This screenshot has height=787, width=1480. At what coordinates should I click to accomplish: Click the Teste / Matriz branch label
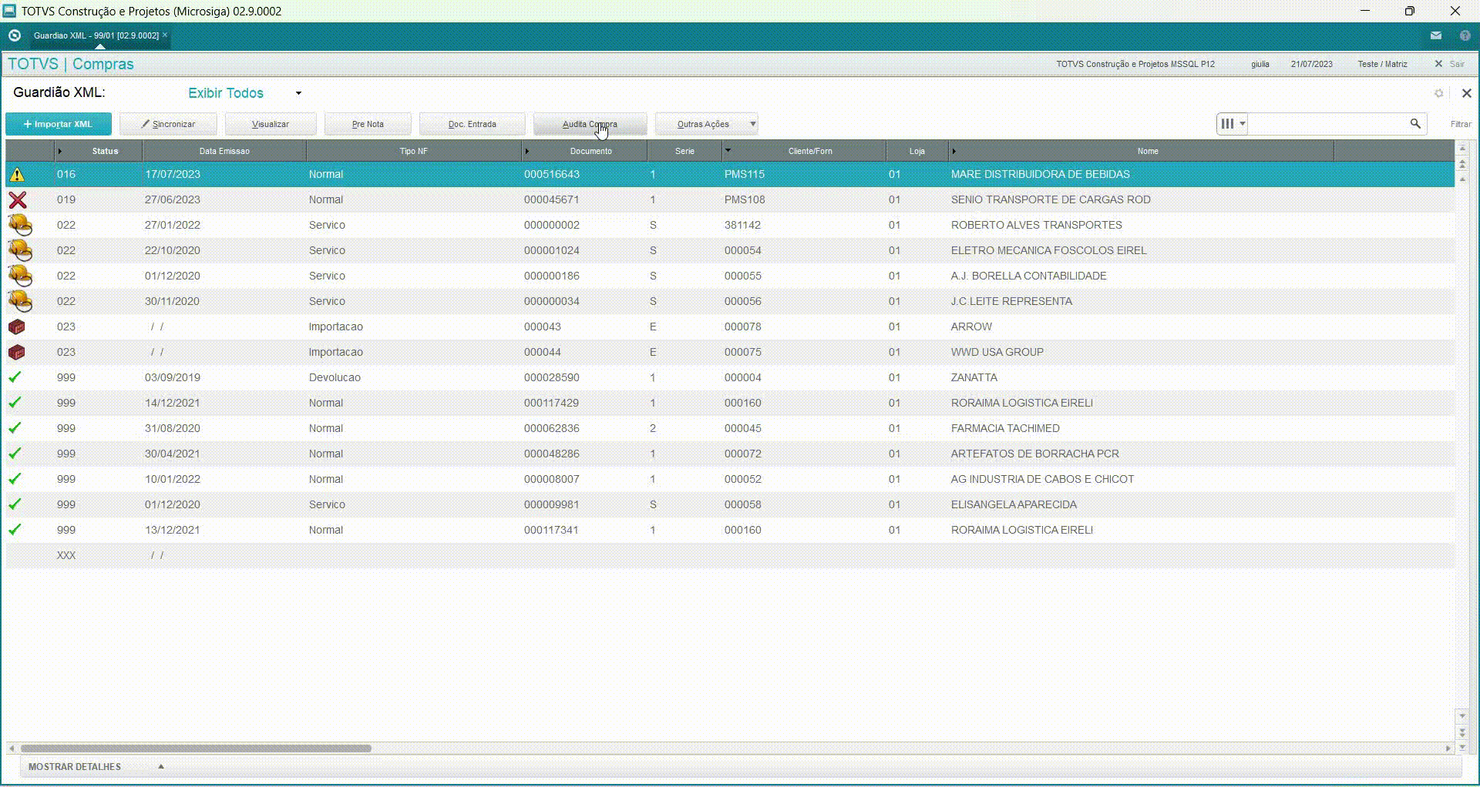(1382, 64)
